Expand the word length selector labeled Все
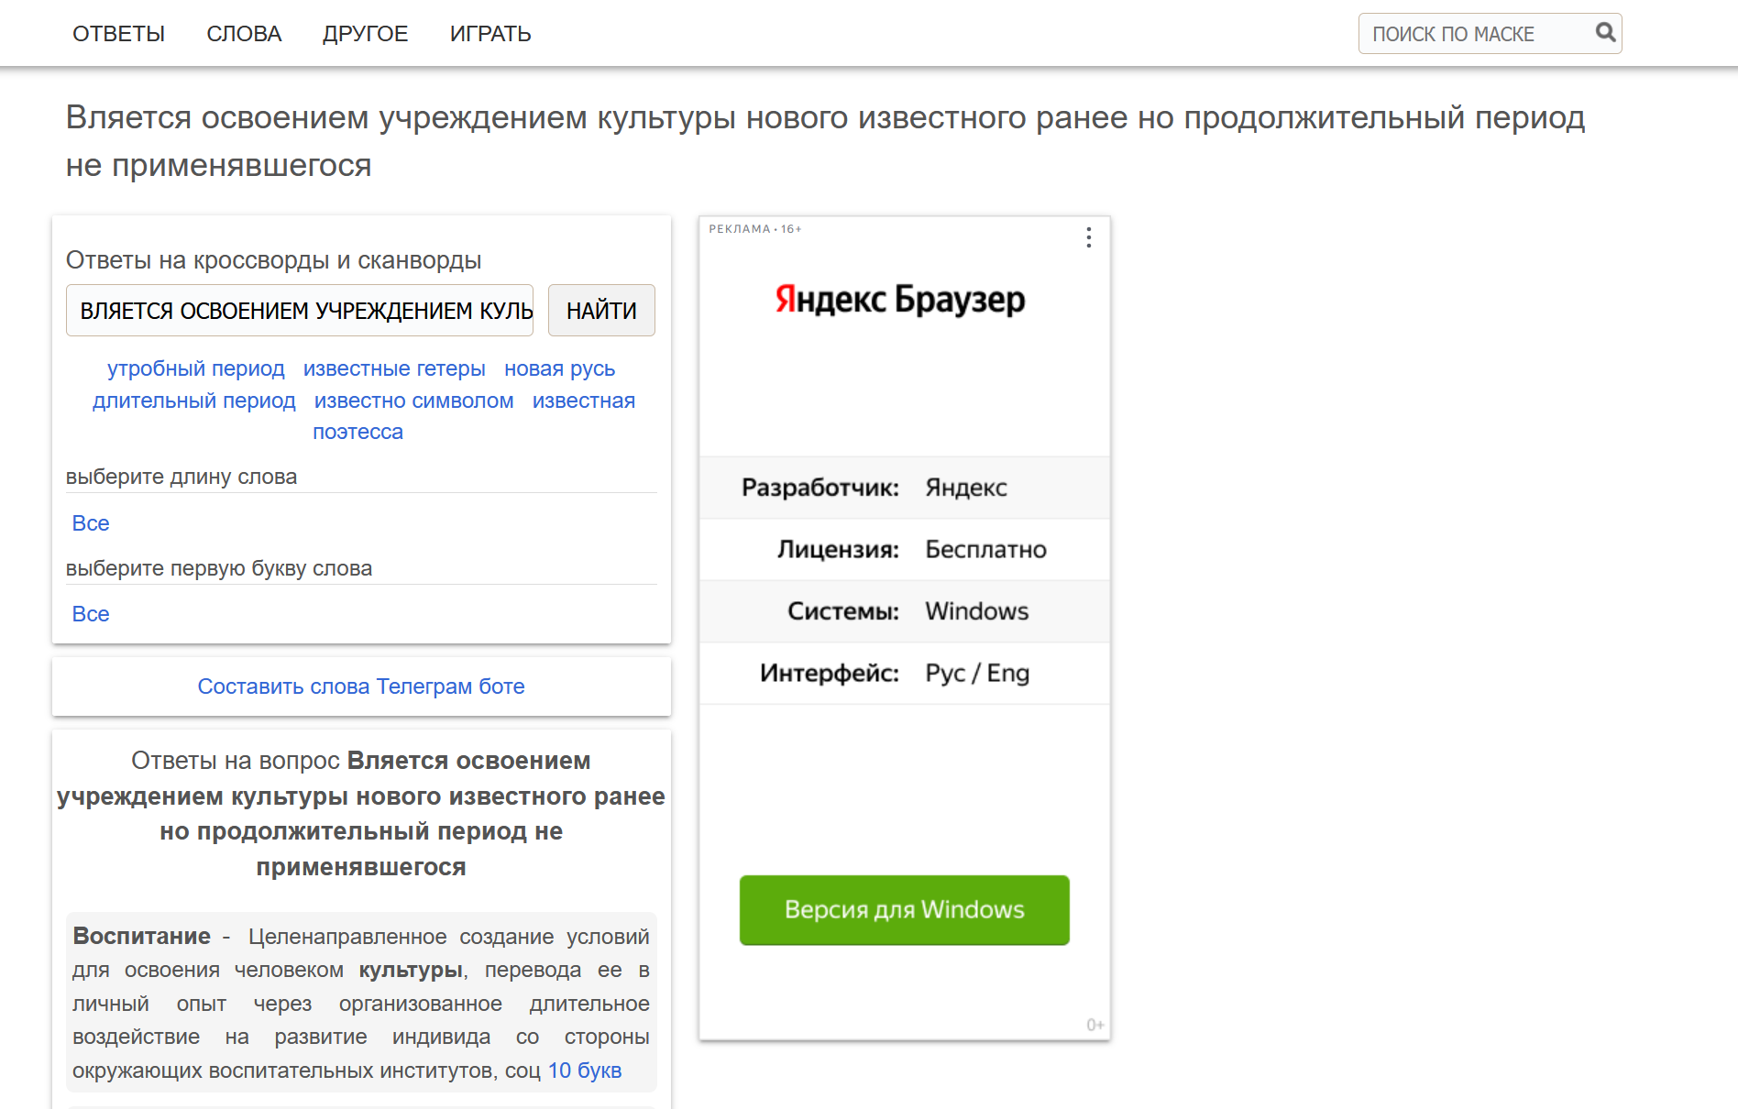Image resolution: width=1738 pixels, height=1109 pixels. point(91,522)
